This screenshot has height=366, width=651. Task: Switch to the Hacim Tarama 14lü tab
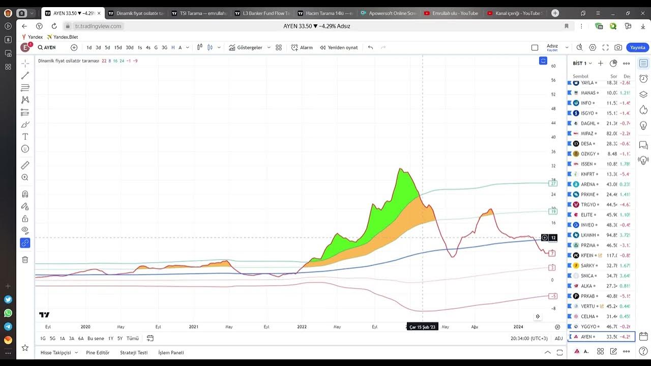(x=324, y=13)
